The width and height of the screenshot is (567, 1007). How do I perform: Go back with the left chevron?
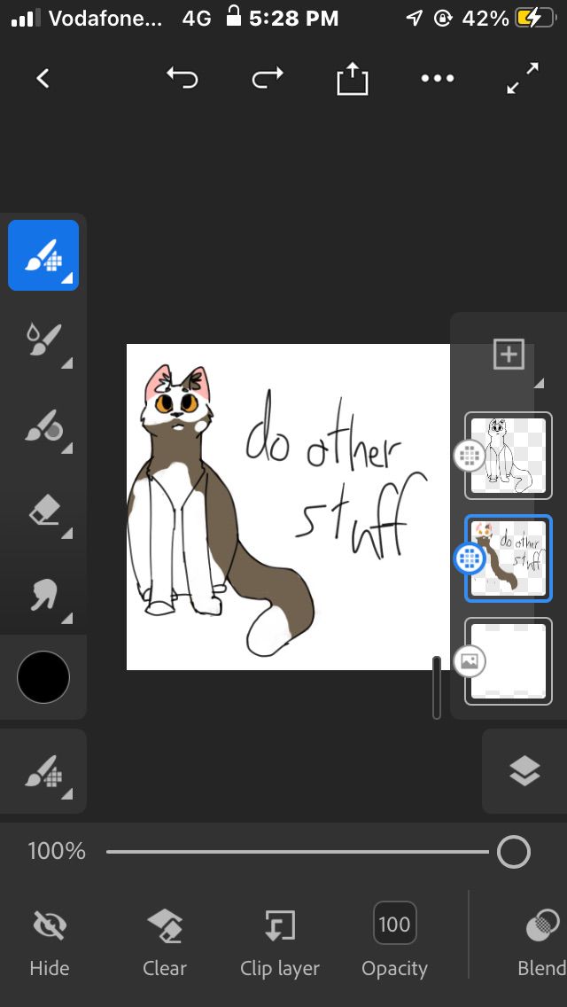coord(43,79)
